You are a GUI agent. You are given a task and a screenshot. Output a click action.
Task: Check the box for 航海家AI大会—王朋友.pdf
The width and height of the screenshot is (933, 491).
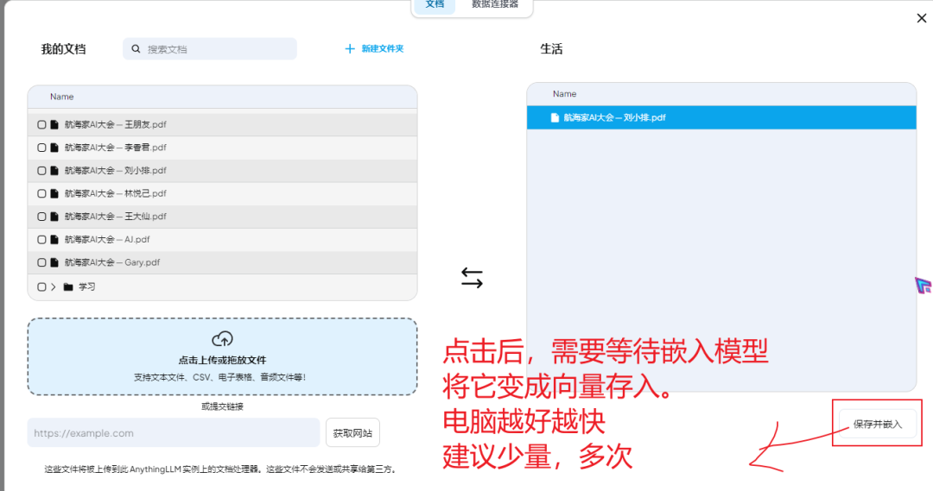coord(41,125)
